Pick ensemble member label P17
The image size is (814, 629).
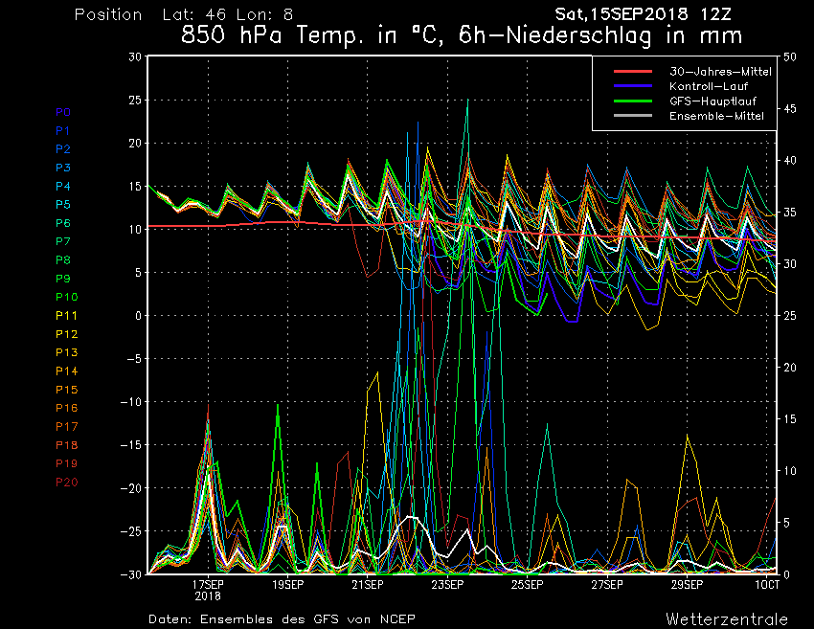click(x=66, y=427)
